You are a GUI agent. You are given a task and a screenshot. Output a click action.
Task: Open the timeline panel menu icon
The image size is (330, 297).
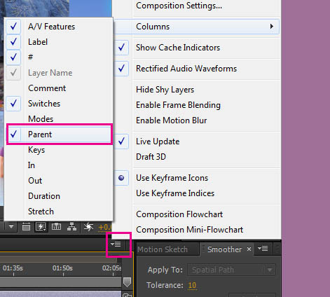pos(116,244)
